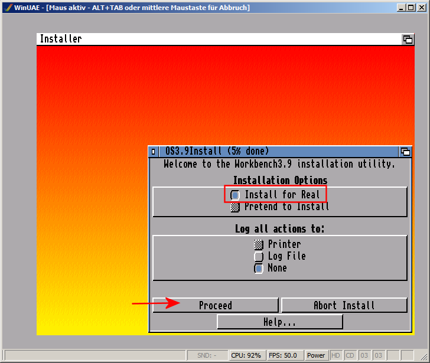Click the OS3.9Install window depth gadget
Viewport: 430px width, 363px height.
coord(405,152)
